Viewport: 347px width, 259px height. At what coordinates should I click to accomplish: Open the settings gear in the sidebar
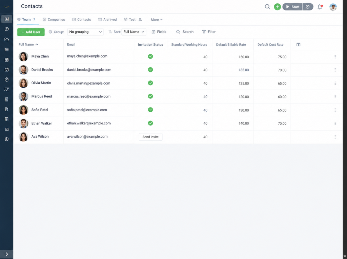pos(7,139)
